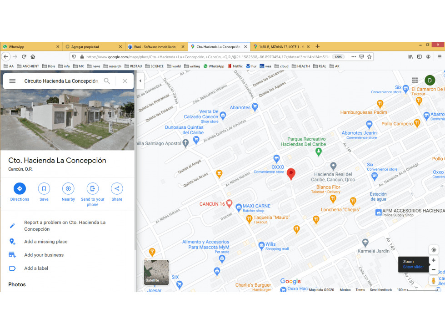Click the Pollo Campero restaurant marker
445x334 pixels.
click(x=417, y=123)
